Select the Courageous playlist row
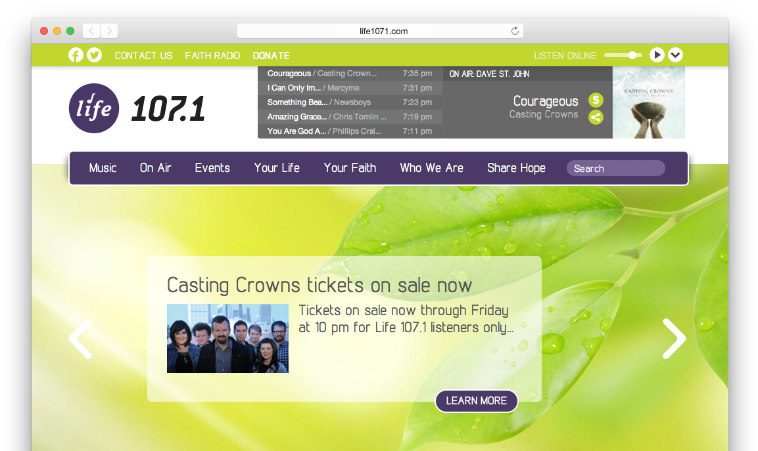This screenshot has height=451, width=758. click(350, 74)
